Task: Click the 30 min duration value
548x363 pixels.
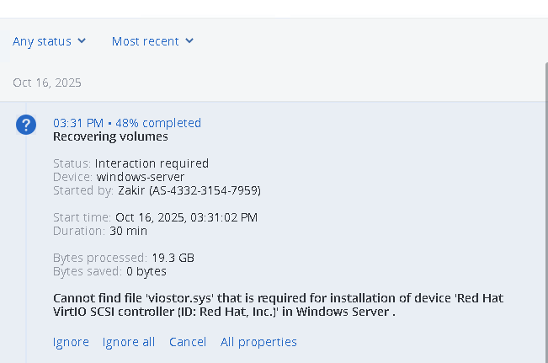Action: [128, 231]
